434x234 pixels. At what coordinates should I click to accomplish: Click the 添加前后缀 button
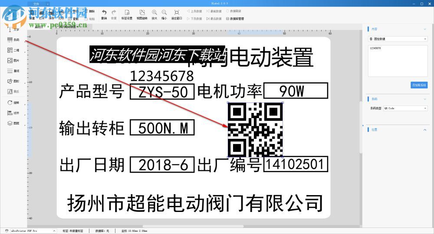(x=419, y=85)
